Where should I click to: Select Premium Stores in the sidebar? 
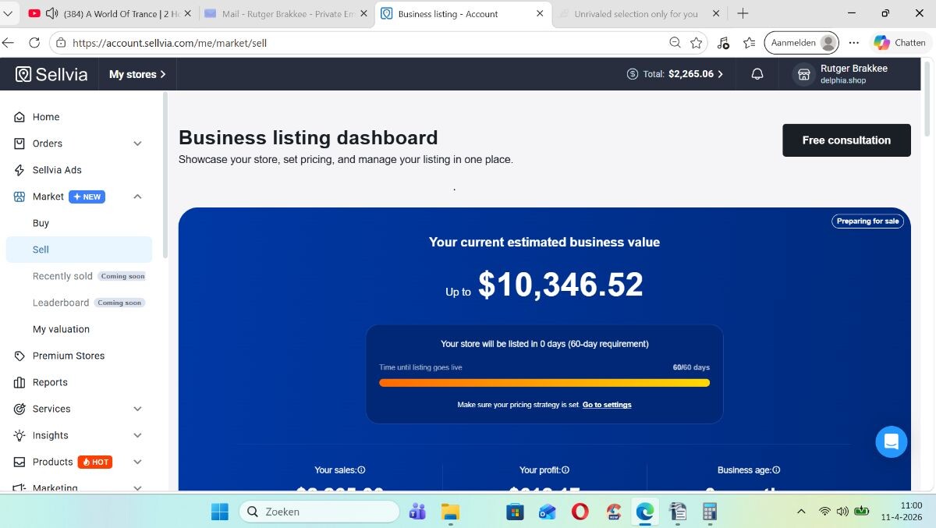pyautogui.click(x=68, y=356)
